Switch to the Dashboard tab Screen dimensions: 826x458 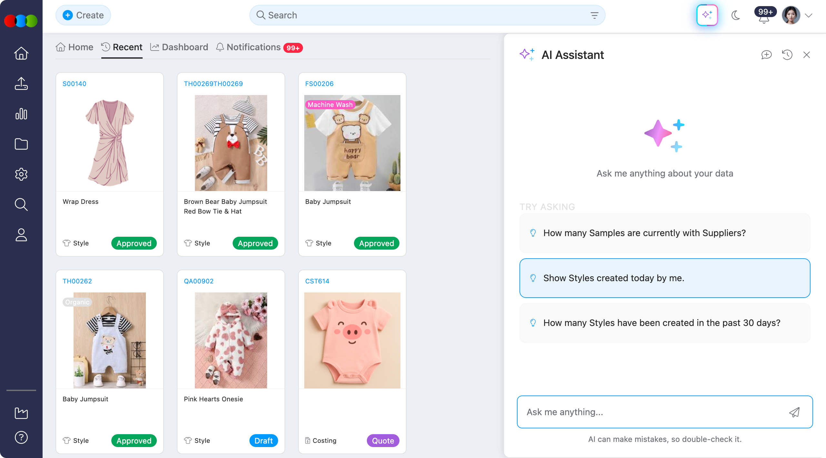[x=184, y=47]
